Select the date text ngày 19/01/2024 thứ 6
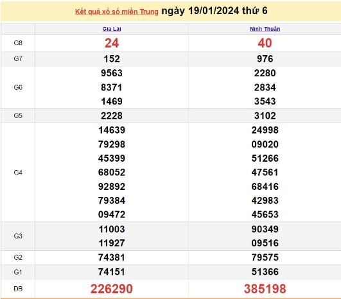 click(214, 11)
